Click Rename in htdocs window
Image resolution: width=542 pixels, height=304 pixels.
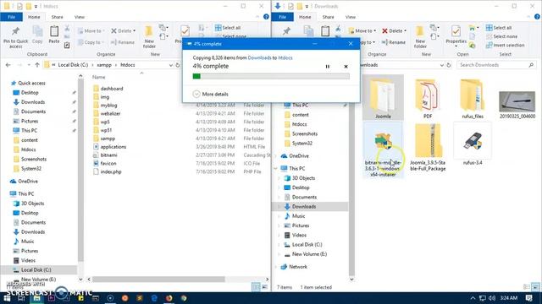coord(123,42)
